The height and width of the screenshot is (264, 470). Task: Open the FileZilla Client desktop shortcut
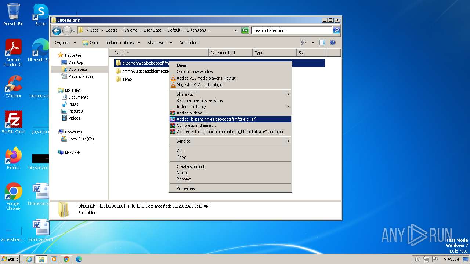(13, 122)
